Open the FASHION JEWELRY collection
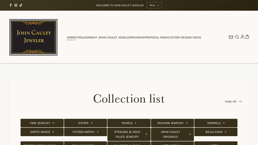The height and width of the screenshot is (145, 258). click(x=172, y=123)
